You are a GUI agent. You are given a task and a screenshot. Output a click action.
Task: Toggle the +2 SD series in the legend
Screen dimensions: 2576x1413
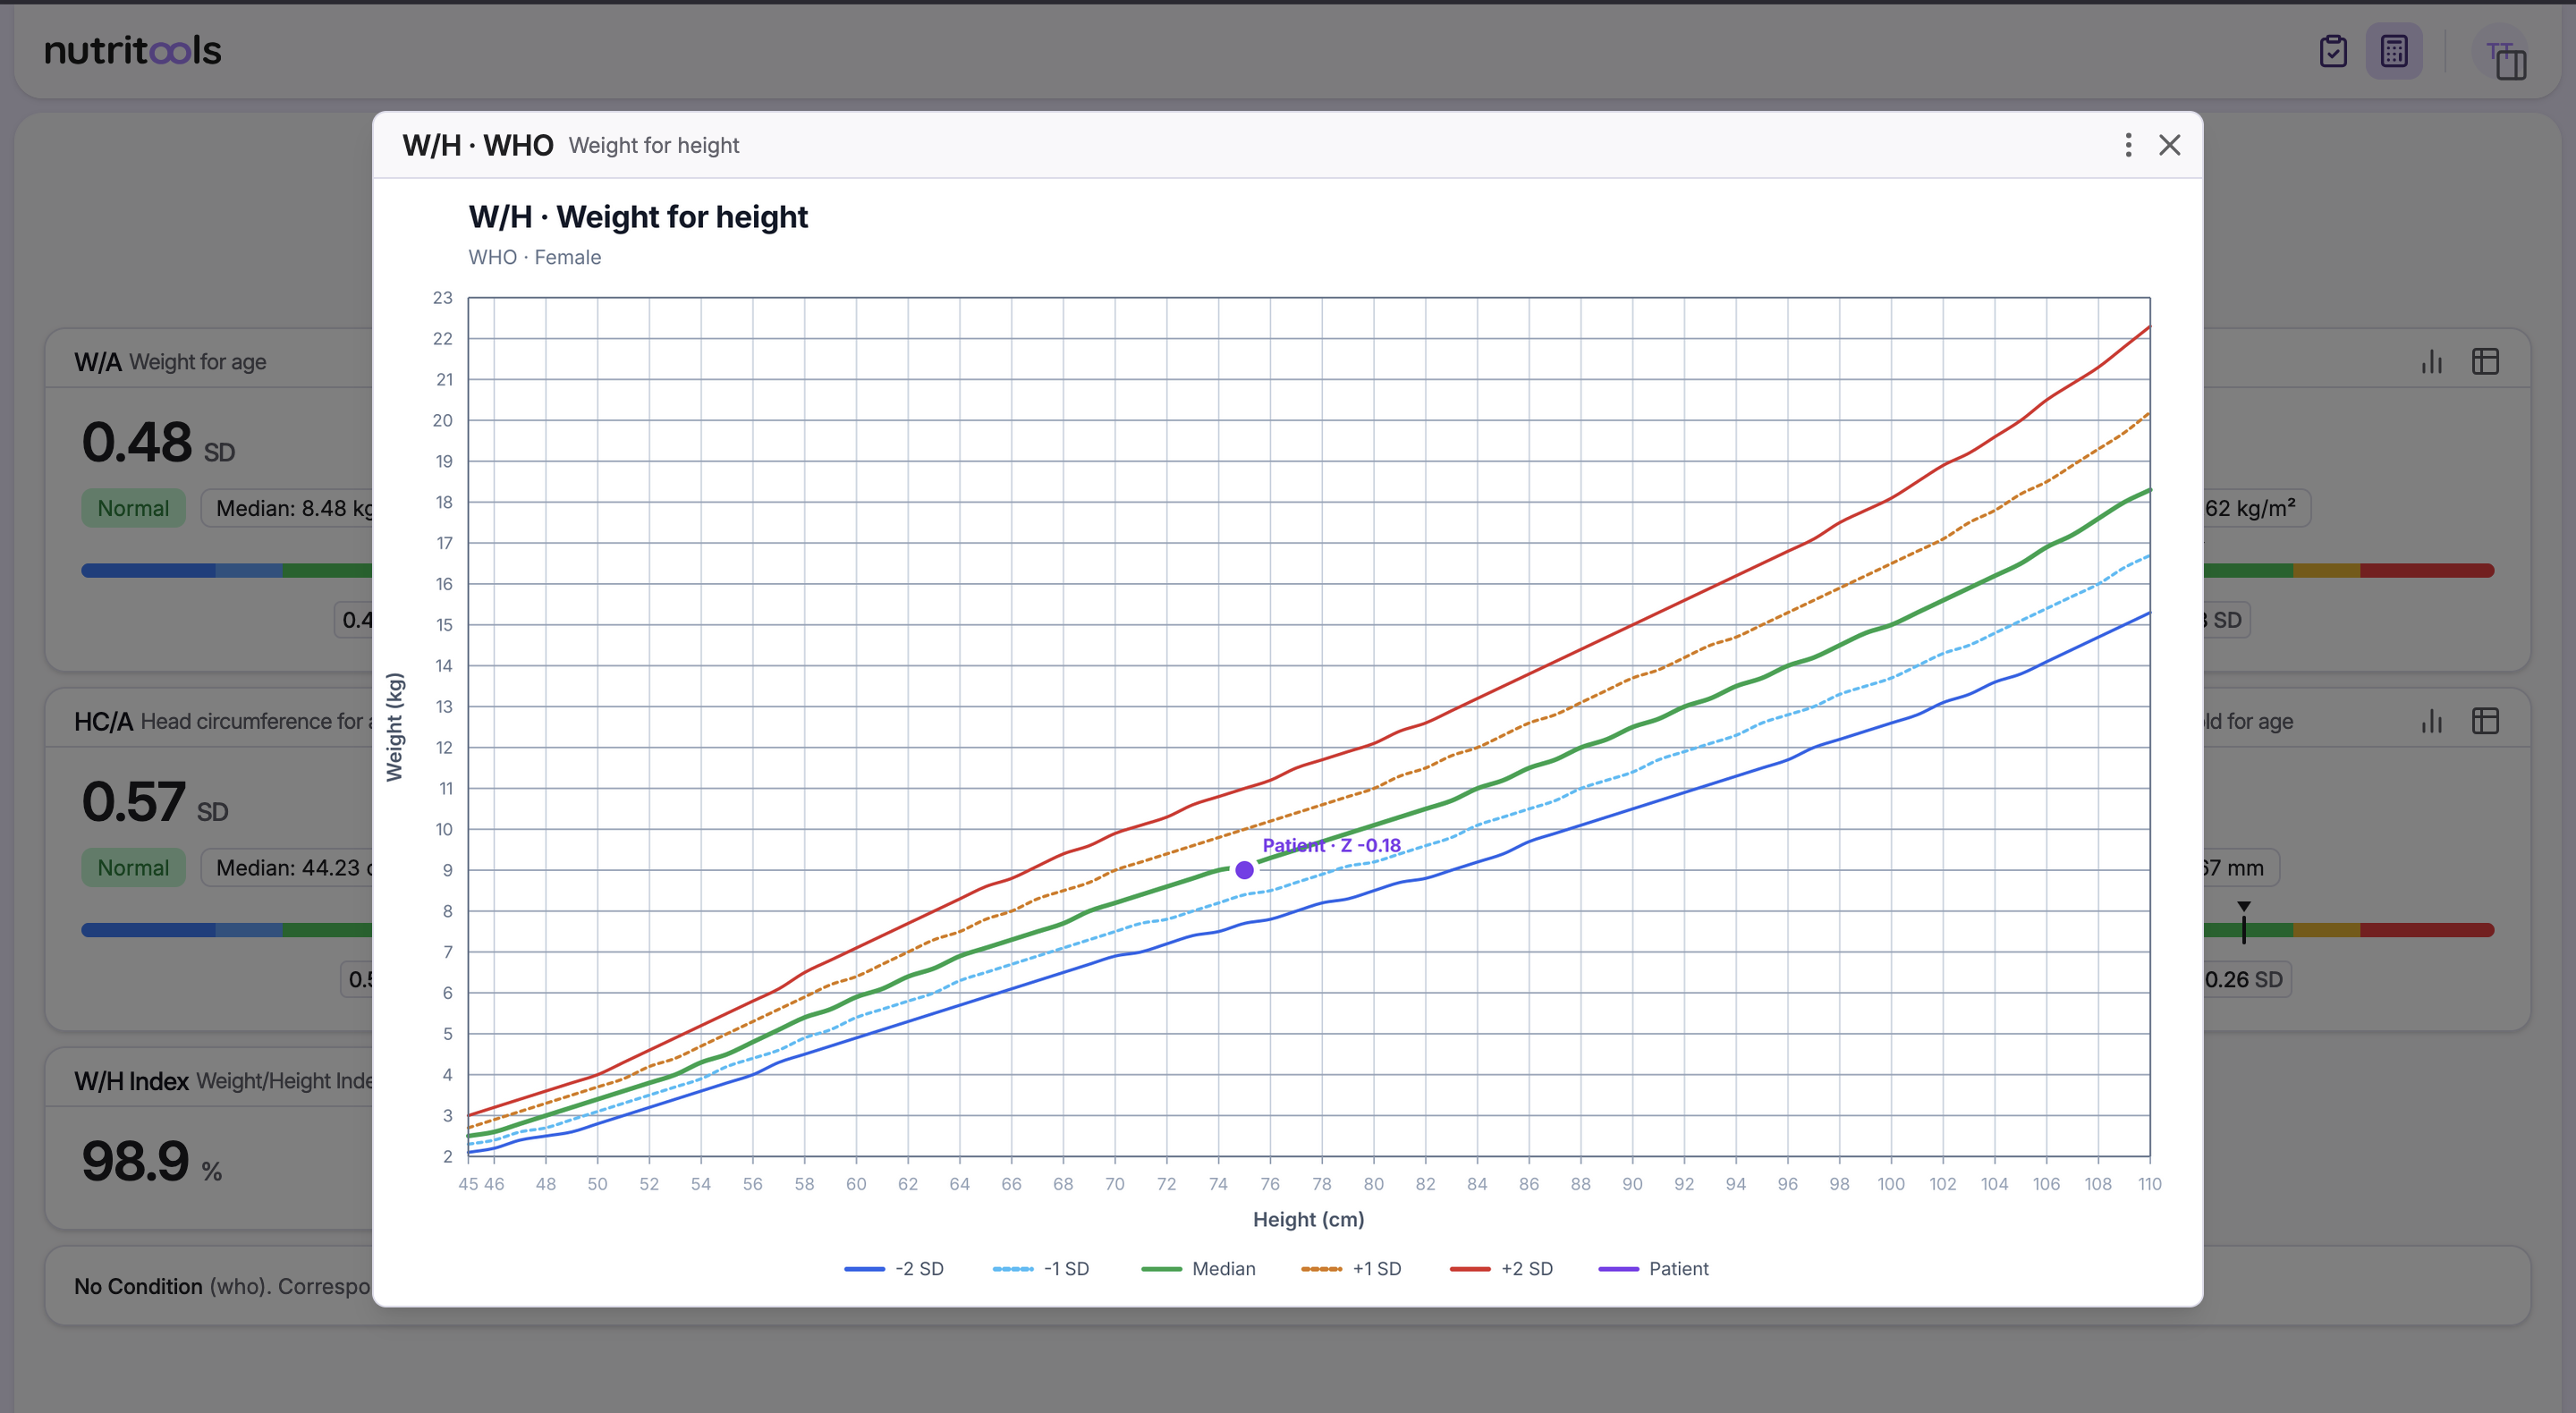tap(1501, 1269)
